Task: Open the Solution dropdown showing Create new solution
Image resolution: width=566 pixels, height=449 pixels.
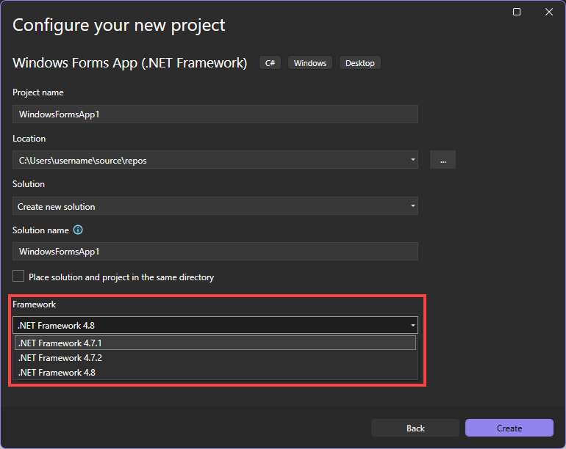Action: pyautogui.click(x=215, y=206)
